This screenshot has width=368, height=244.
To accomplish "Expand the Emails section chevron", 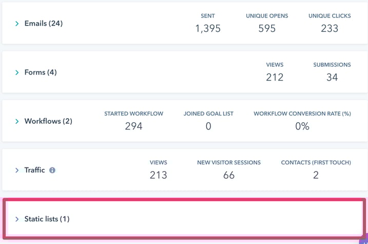I will point(17,24).
